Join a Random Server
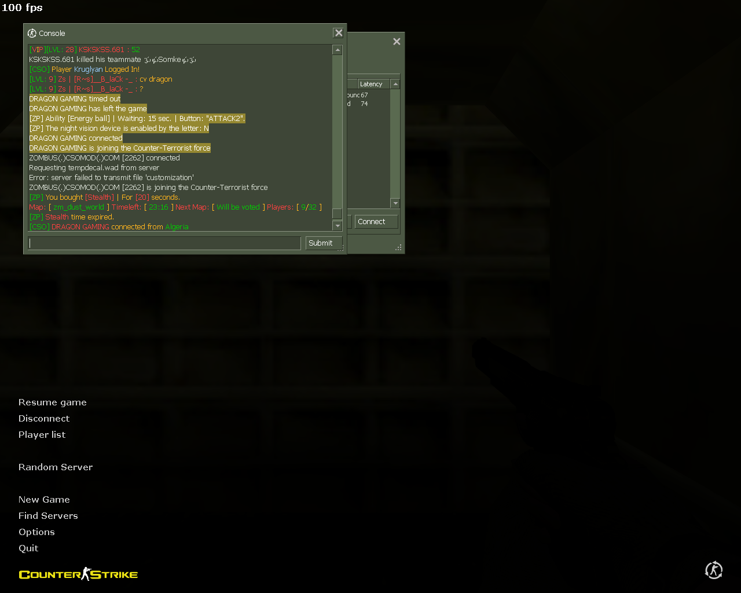741x593 pixels. [x=56, y=467]
